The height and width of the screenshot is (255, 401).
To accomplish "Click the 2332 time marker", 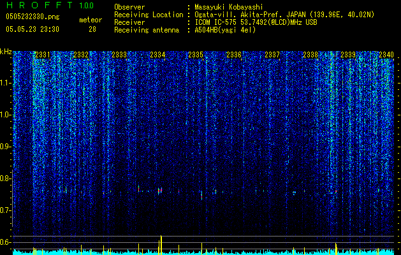I will click(x=81, y=55).
